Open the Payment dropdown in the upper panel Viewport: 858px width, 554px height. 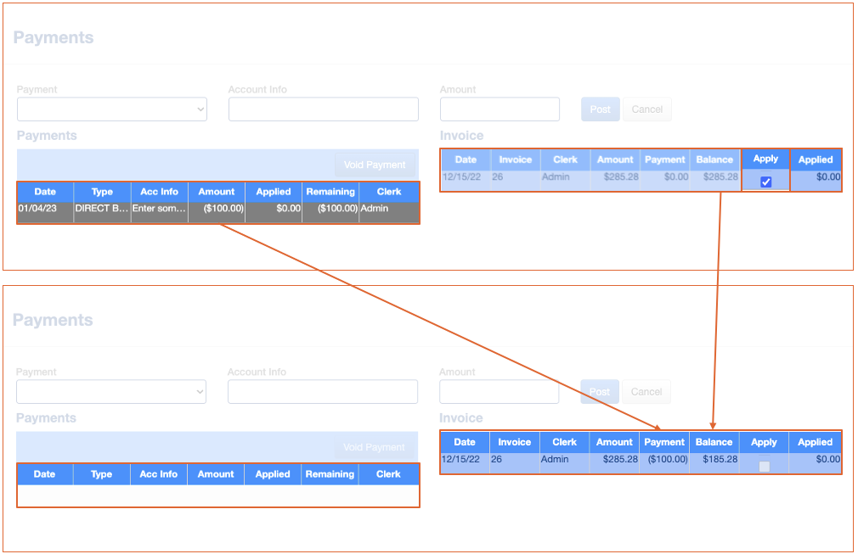tap(112, 109)
